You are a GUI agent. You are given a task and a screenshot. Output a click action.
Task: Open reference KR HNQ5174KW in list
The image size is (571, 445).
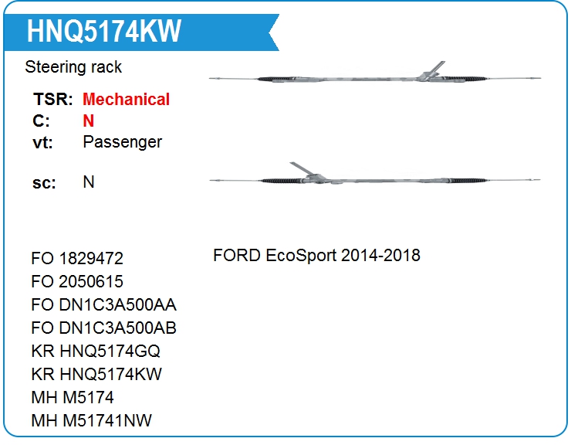click(x=96, y=374)
